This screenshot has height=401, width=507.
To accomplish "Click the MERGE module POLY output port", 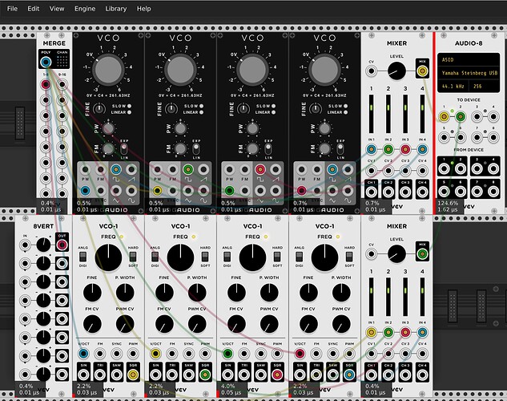I will [x=46, y=62].
